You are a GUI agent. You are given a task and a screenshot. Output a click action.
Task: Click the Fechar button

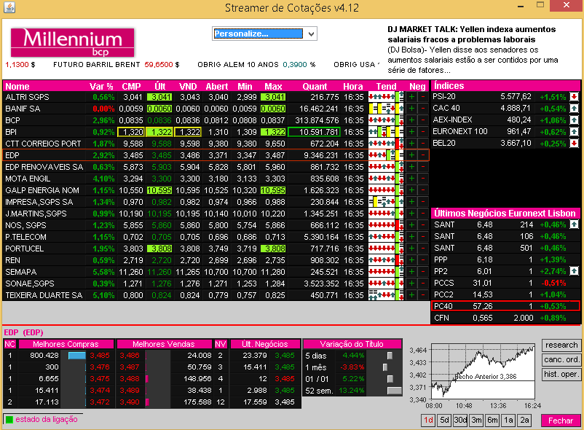(561, 421)
